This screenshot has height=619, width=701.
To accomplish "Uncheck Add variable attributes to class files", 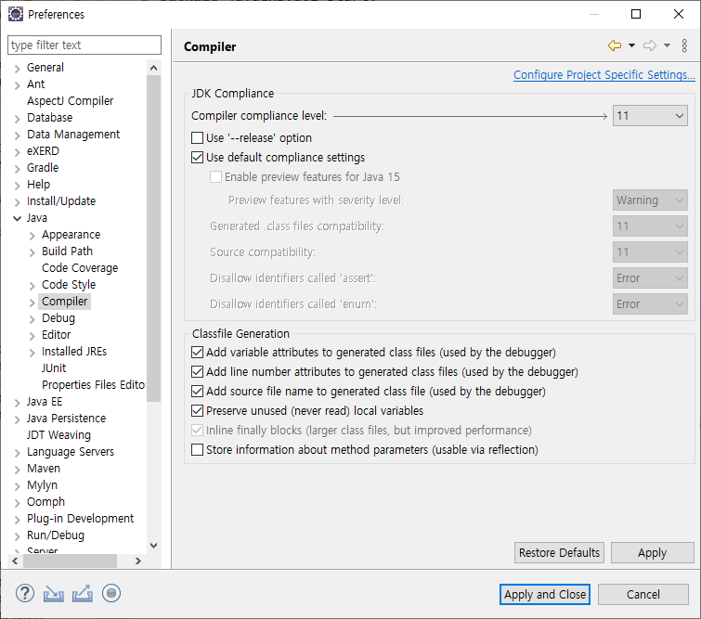I will [197, 352].
